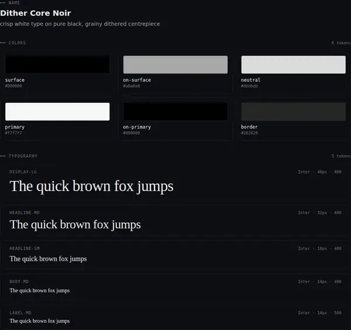Click the '6 tokens' count in Colors
This screenshot has width=351, height=330.
341,43
